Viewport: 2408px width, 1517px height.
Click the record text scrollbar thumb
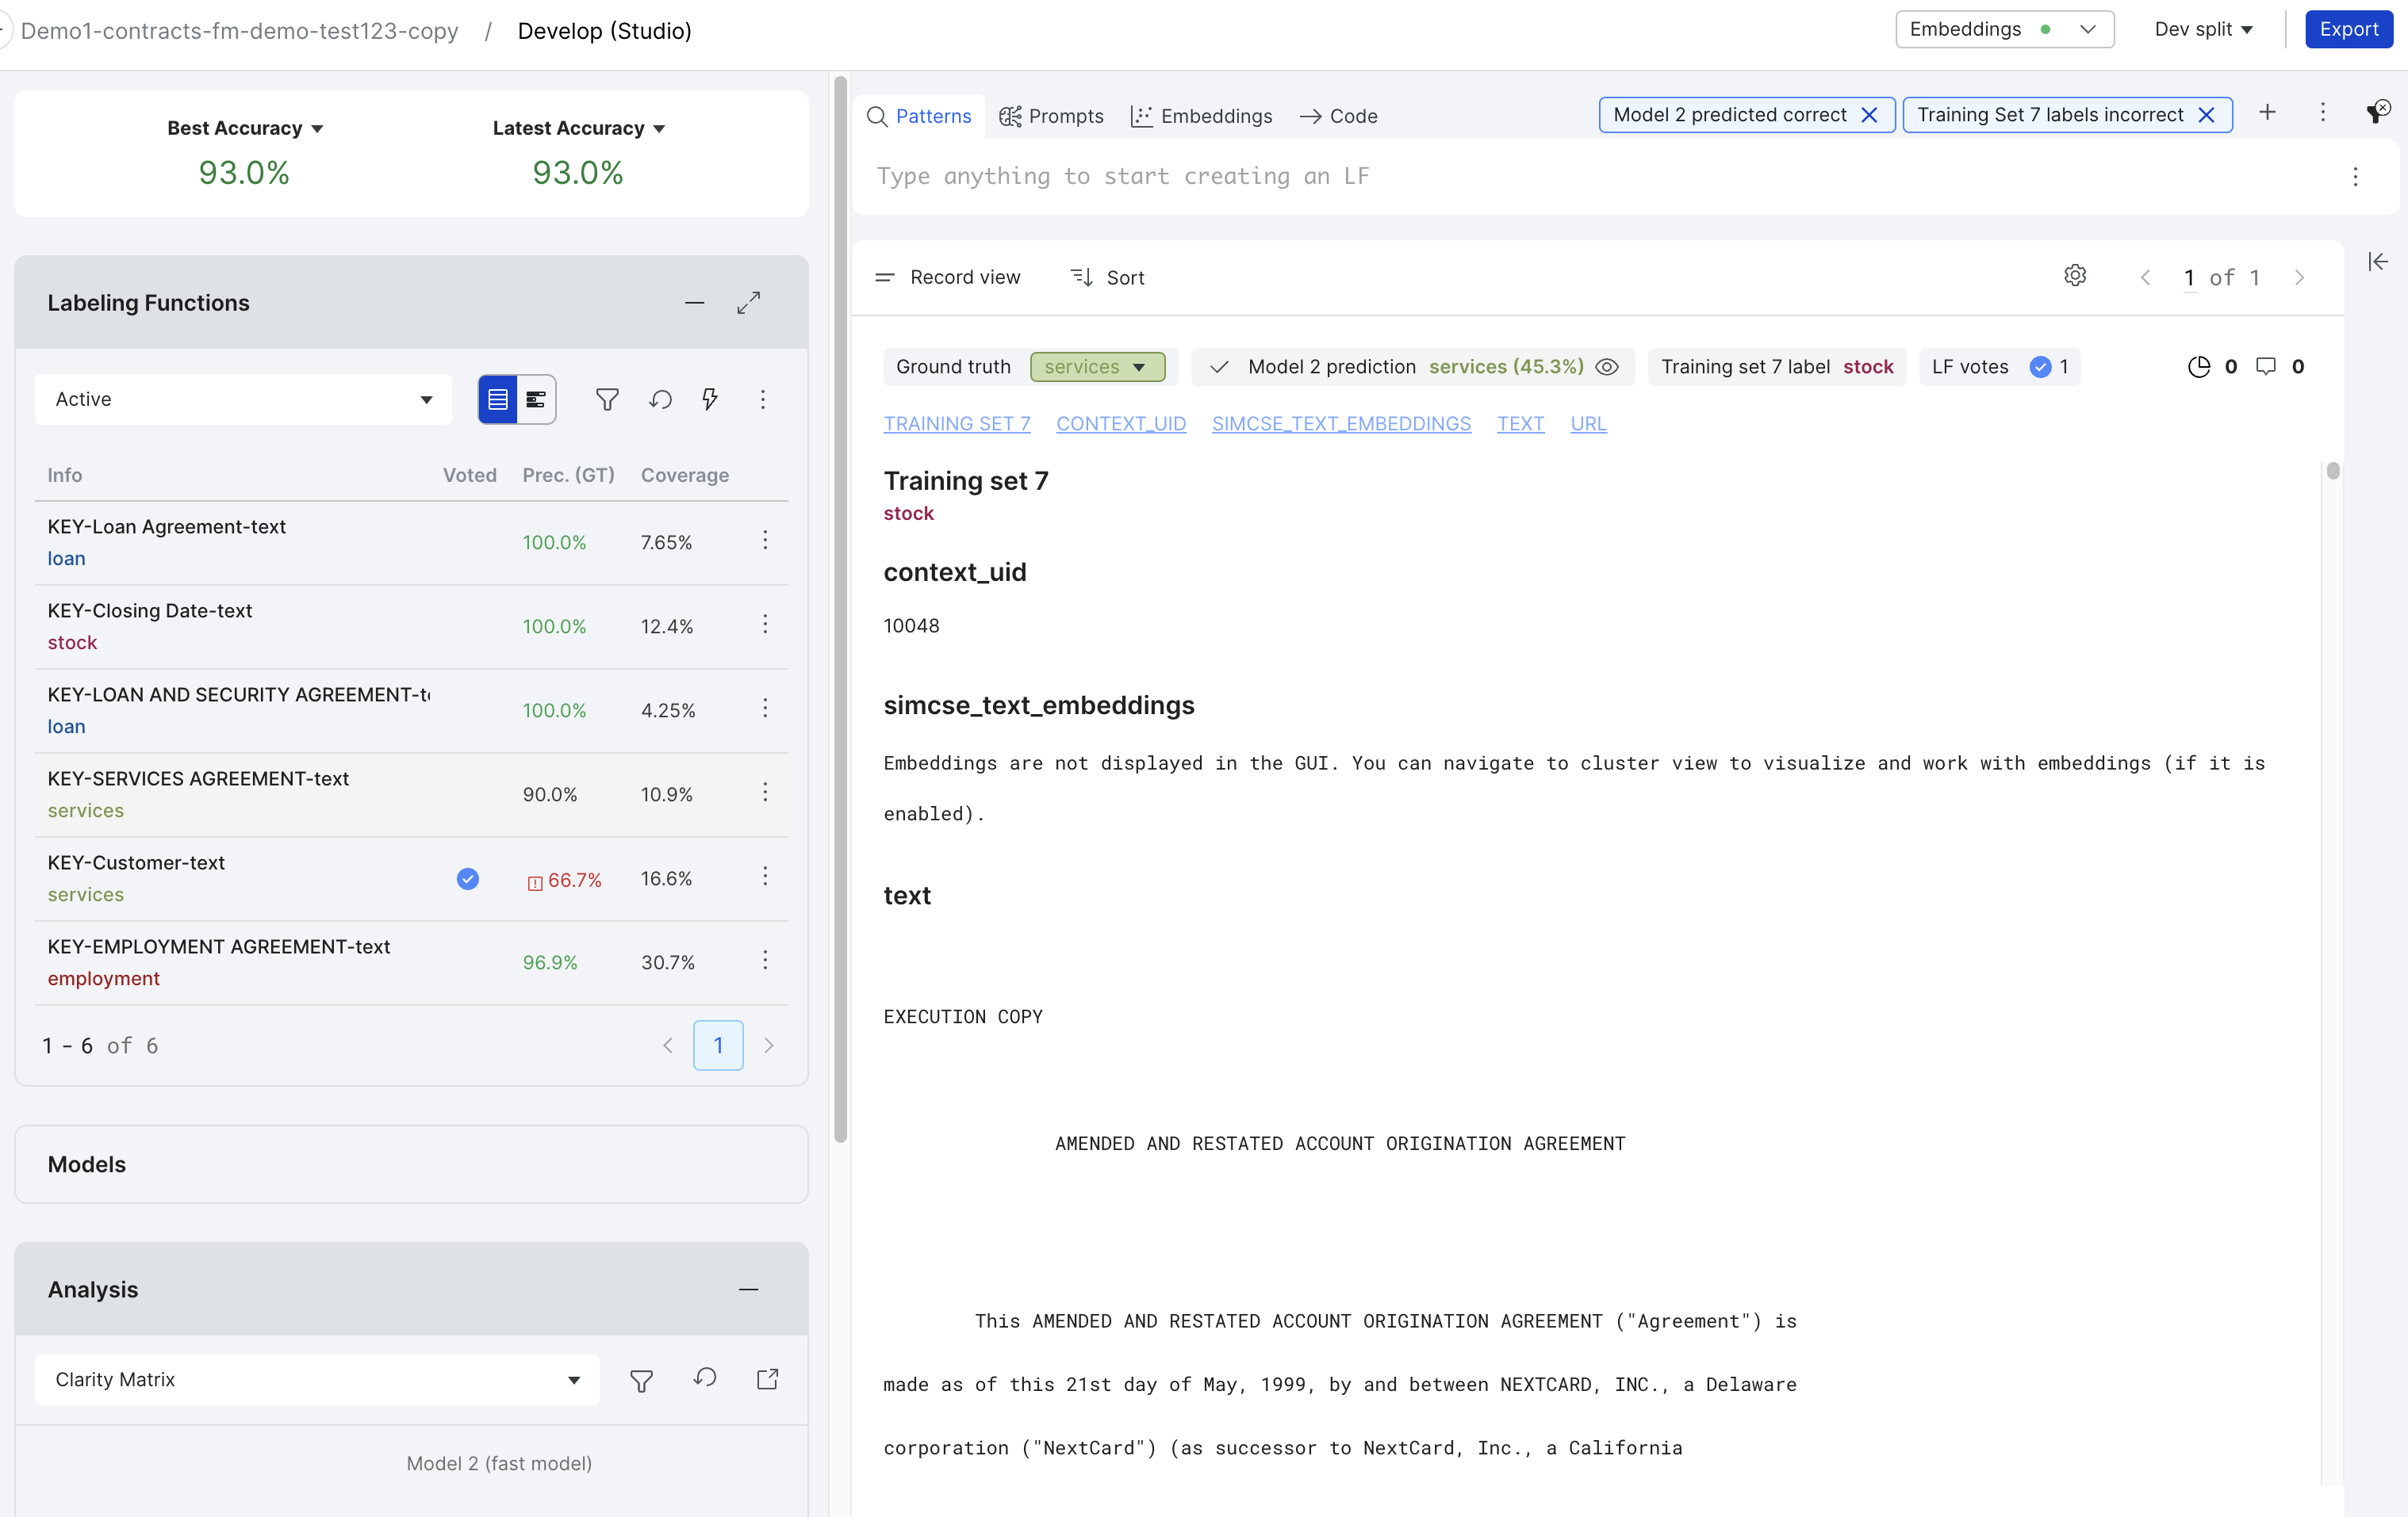[x=2332, y=471]
